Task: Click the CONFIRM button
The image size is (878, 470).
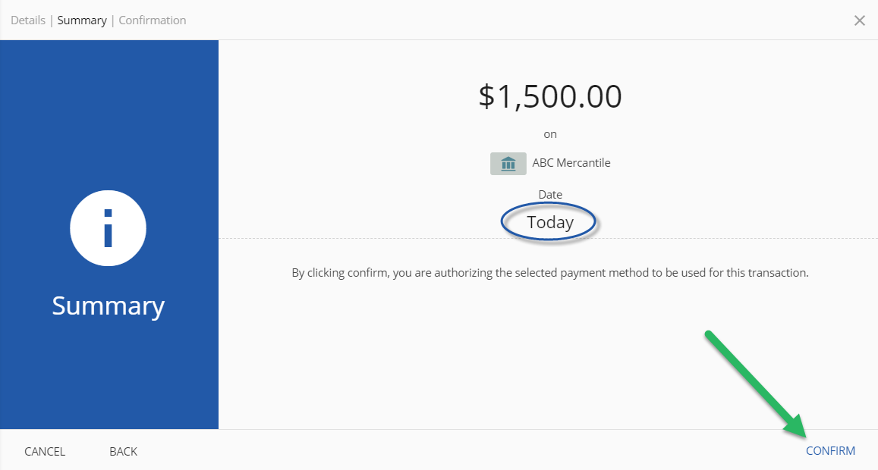Action: pos(830,451)
